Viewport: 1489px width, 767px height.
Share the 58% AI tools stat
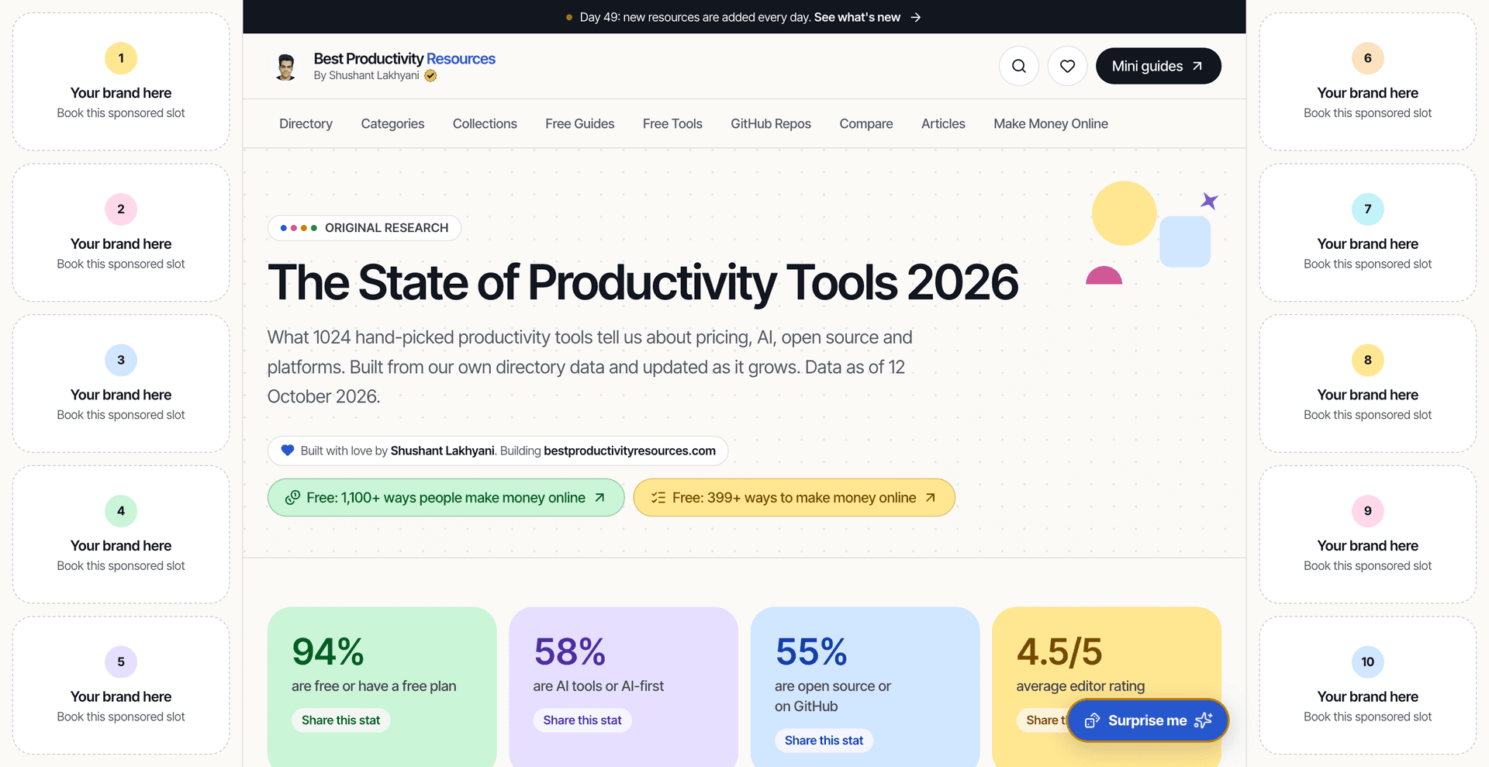[582, 720]
